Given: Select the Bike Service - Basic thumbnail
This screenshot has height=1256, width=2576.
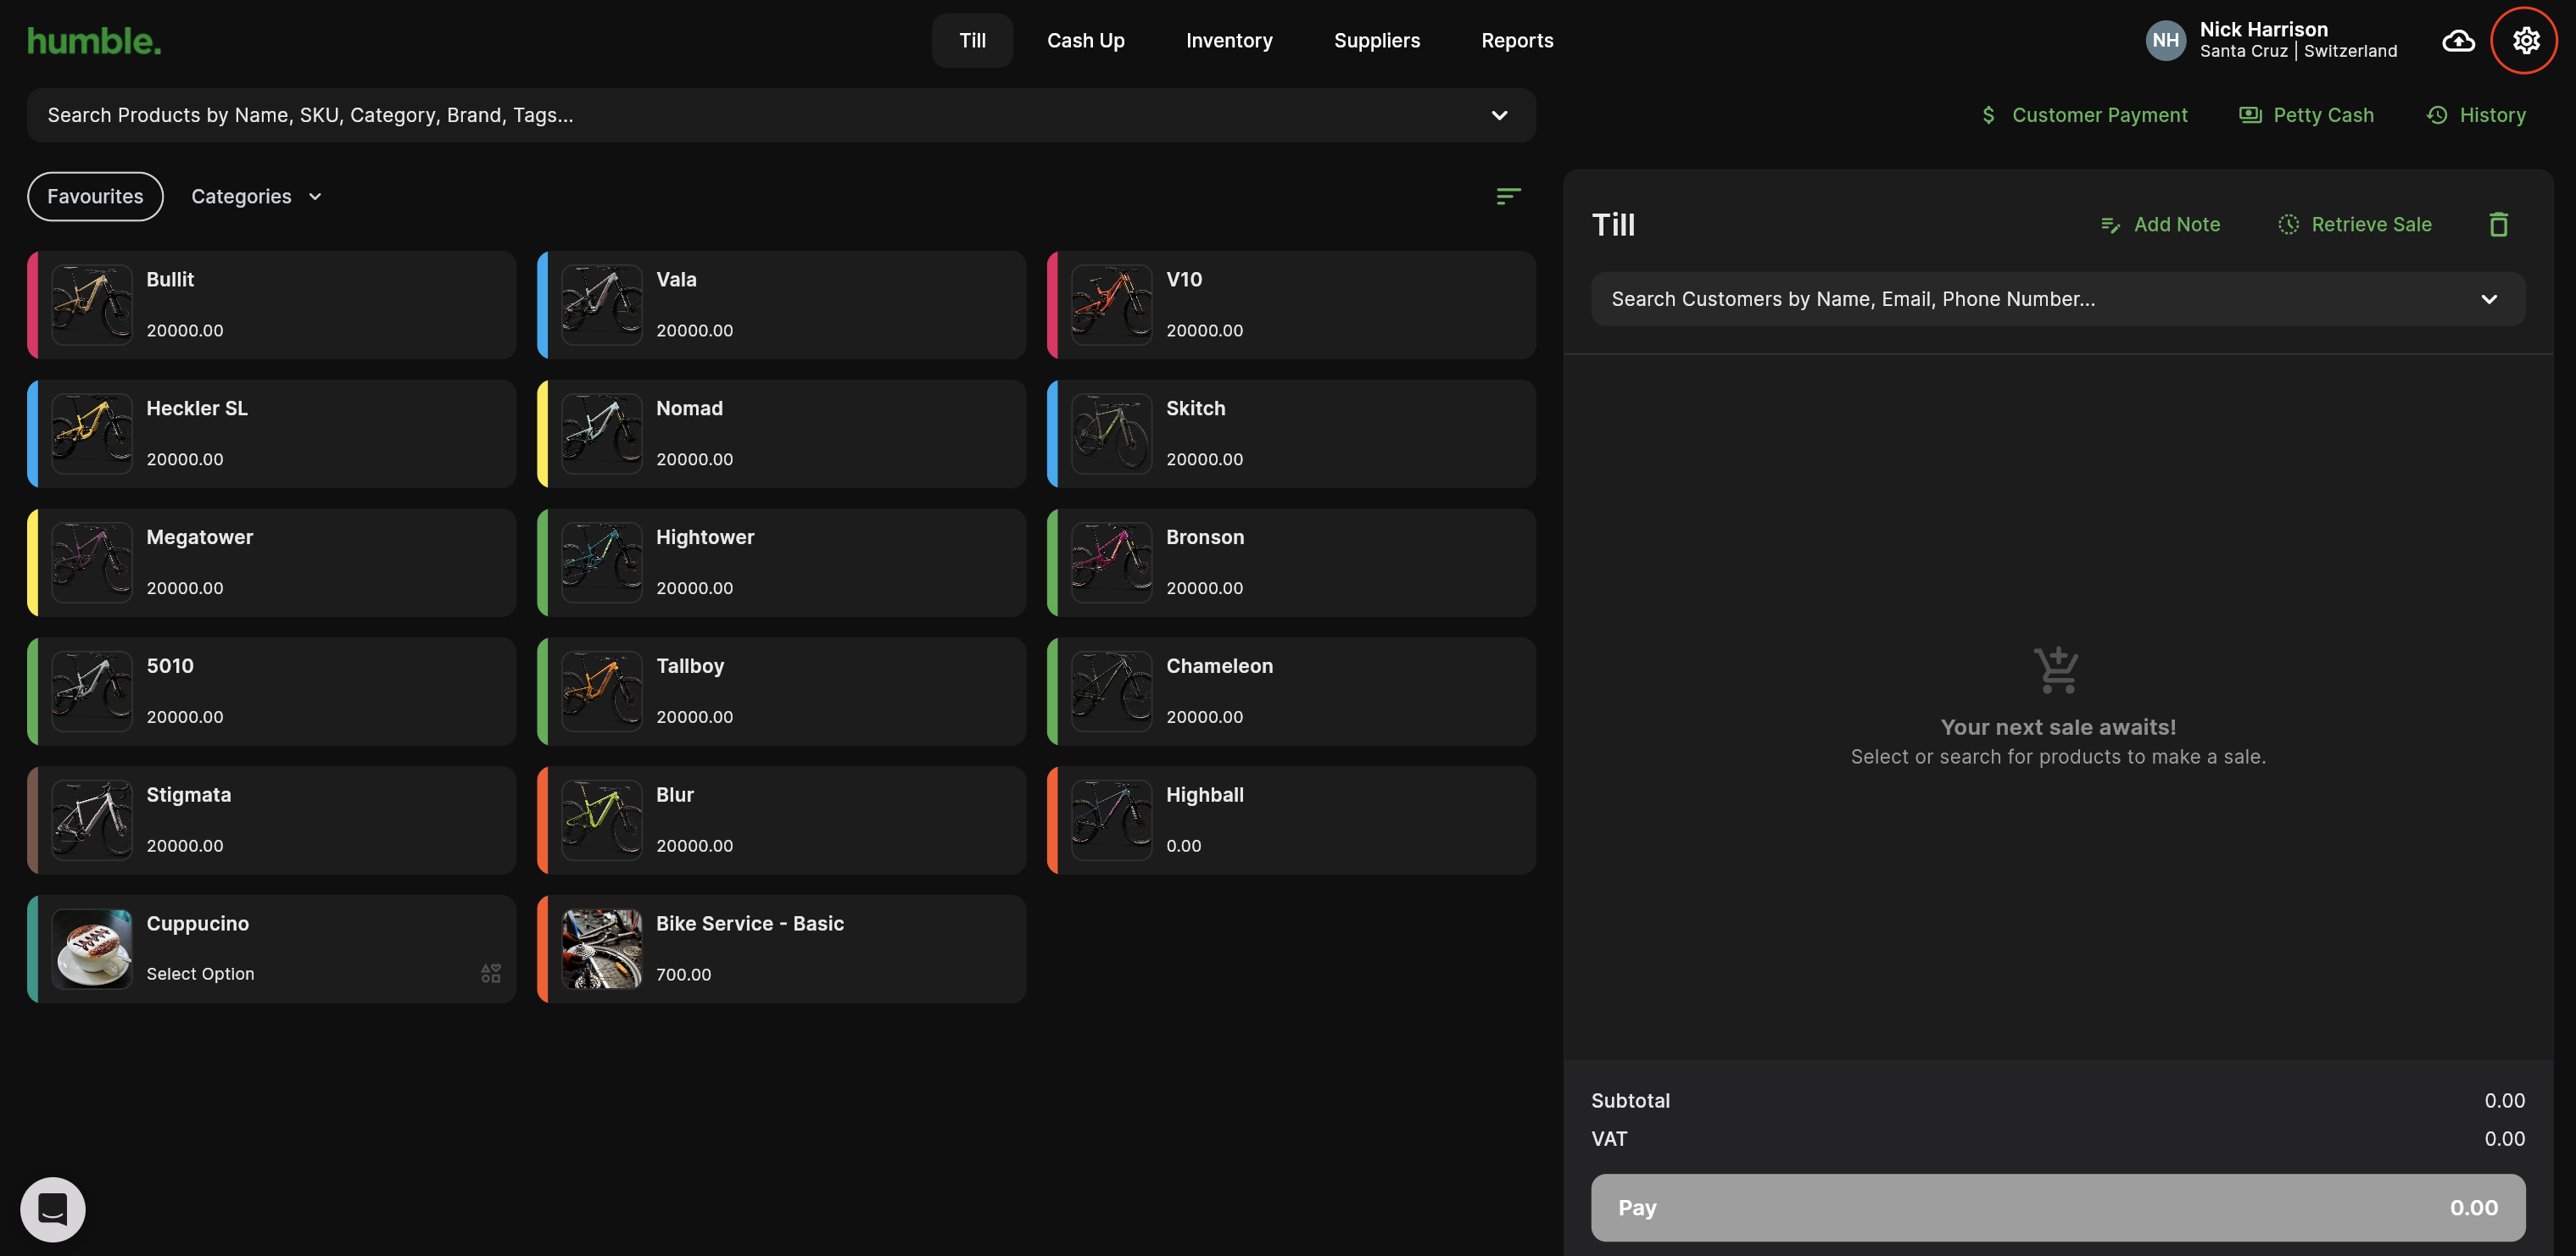Looking at the screenshot, I should pyautogui.click(x=602, y=948).
